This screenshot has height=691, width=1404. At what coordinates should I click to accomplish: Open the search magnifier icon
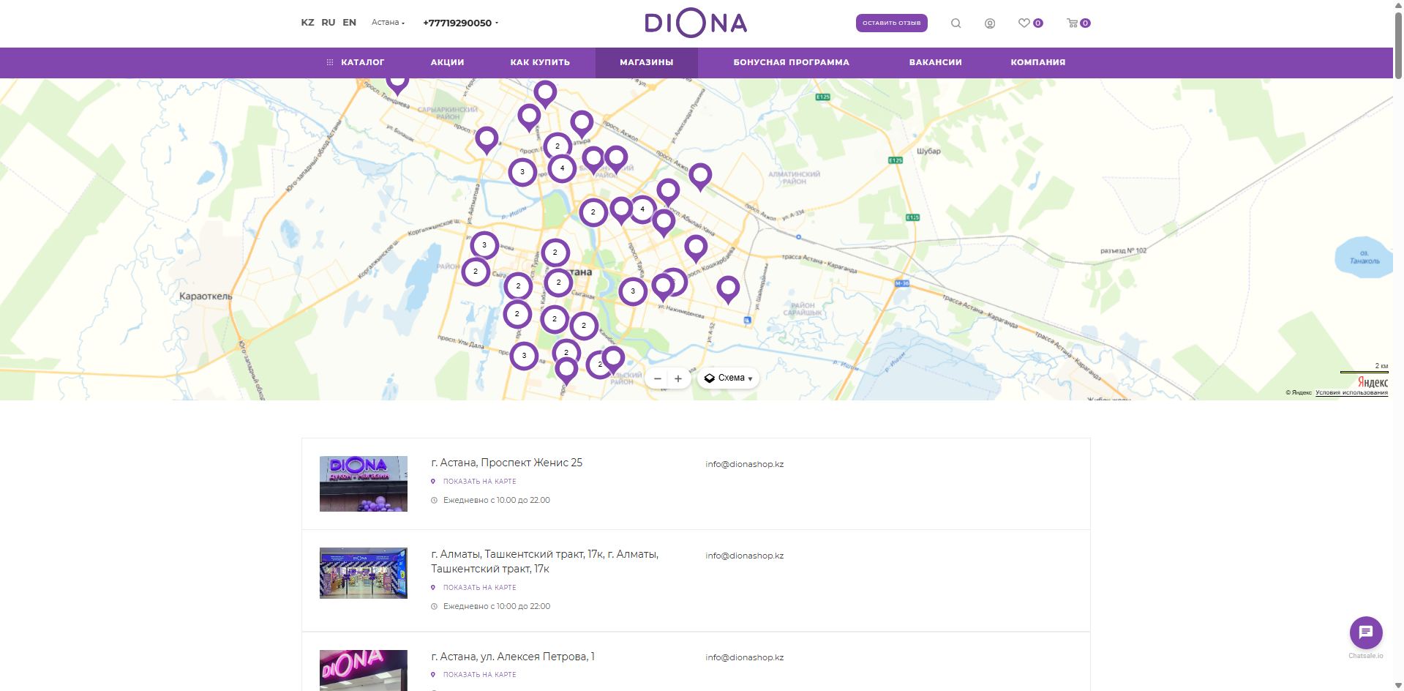click(956, 23)
